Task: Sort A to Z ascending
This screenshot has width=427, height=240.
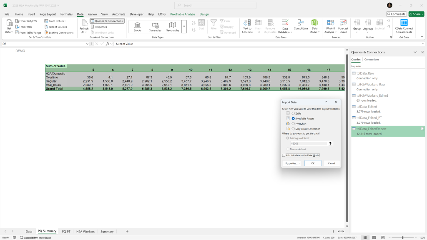Action: pyautogui.click(x=193, y=23)
